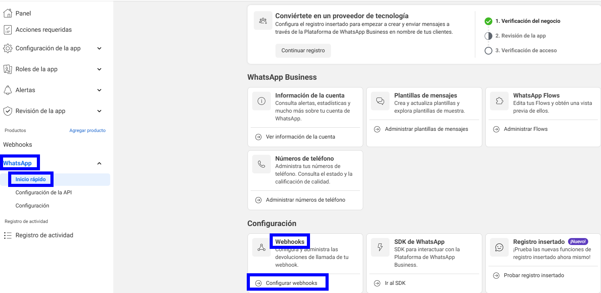Select the WhatsApp product heading
Screen dimensions: 601x293
(x=17, y=163)
